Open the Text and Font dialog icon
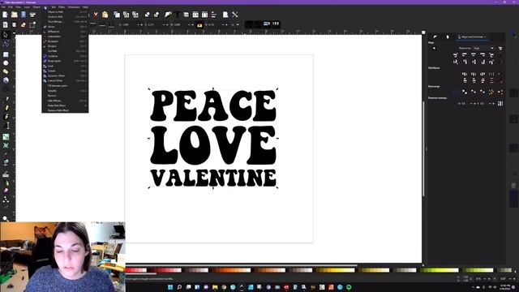 [x=177, y=15]
